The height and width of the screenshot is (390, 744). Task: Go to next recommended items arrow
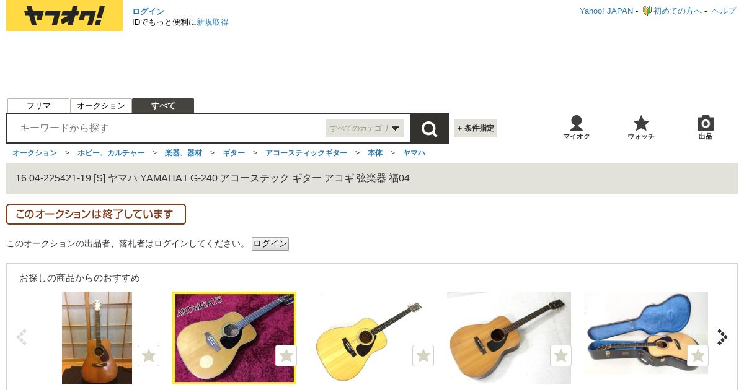point(722,337)
